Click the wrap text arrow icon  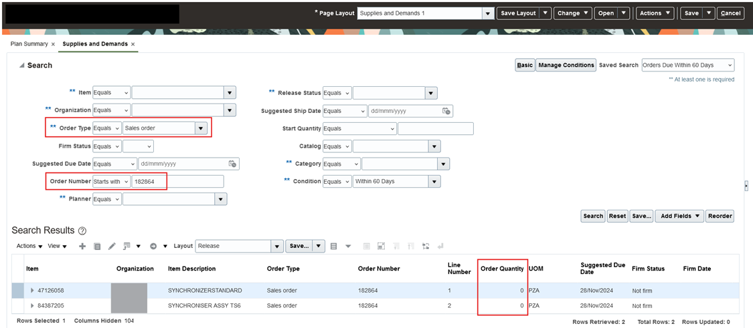(x=440, y=246)
